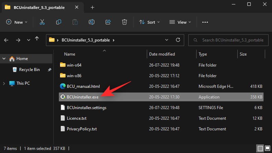Click the search magnifier icon

(195, 40)
